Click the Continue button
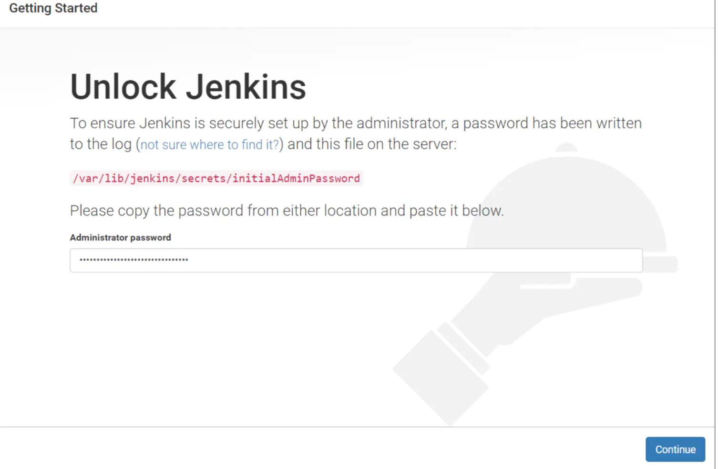This screenshot has height=469, width=718. pos(675,449)
